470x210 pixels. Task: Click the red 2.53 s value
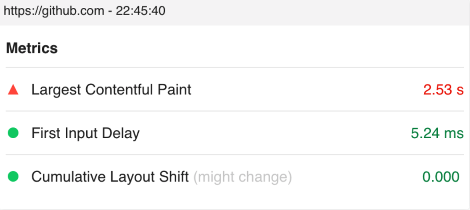(443, 90)
